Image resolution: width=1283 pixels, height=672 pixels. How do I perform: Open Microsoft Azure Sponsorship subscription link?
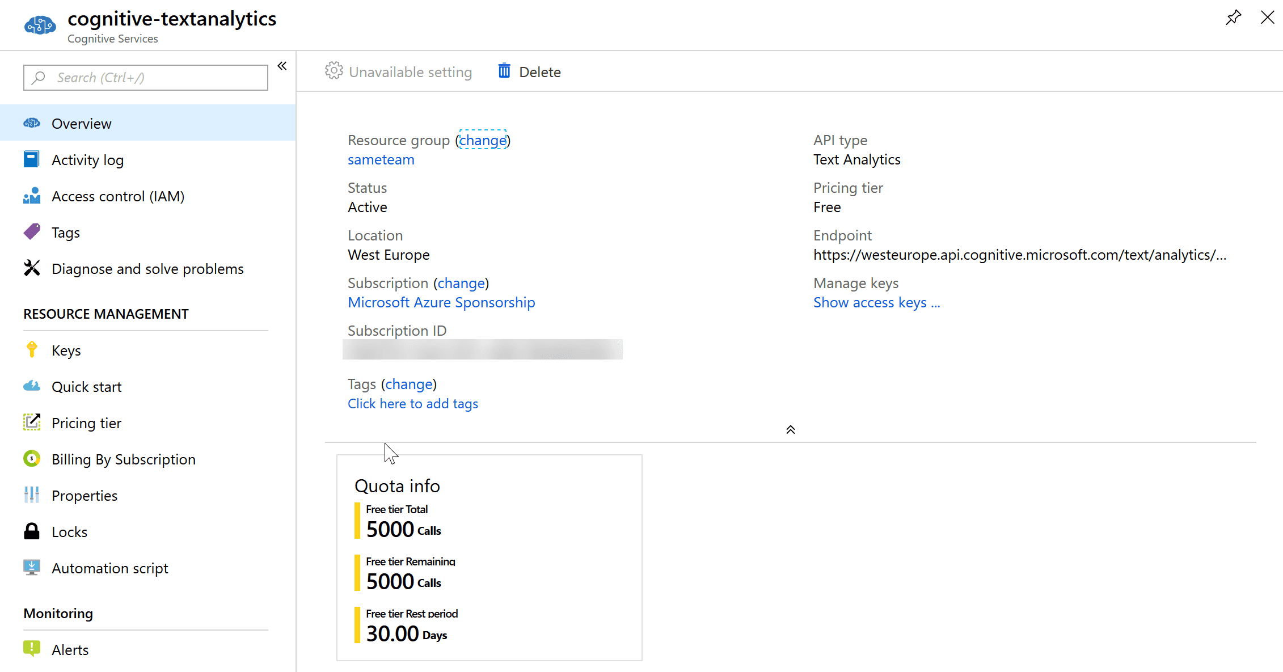[x=441, y=302]
